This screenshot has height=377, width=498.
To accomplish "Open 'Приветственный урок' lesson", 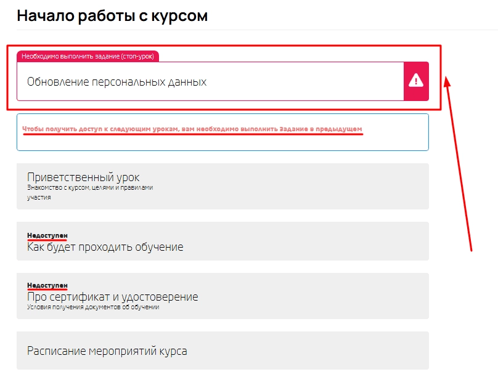I will (x=222, y=186).
